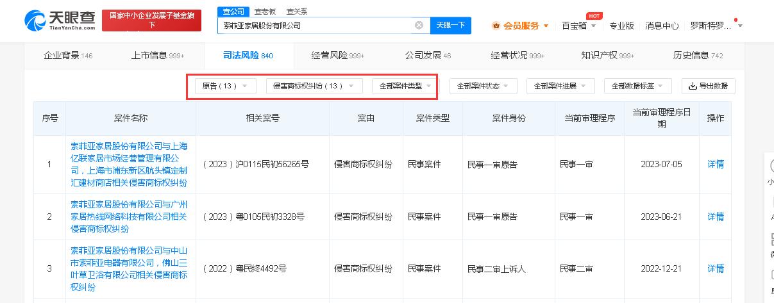Image resolution: width=774 pixels, height=303 pixels.
Task: Open the 知识产权 tab
Action: pos(608,55)
